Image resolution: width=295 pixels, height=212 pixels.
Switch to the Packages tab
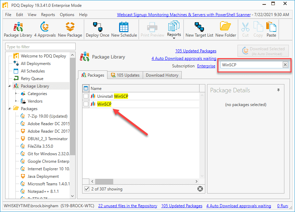(x=93, y=75)
